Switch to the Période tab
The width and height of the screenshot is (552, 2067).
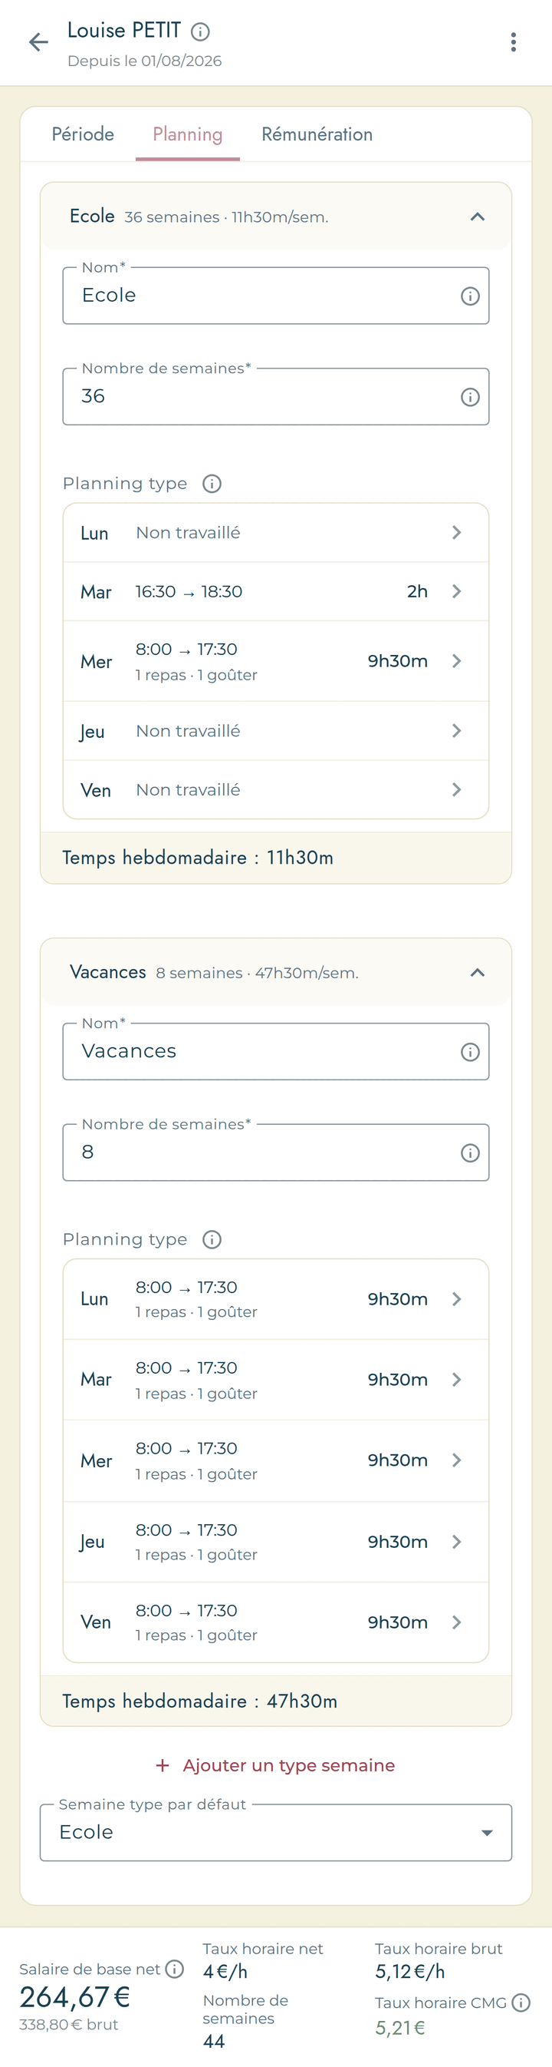(83, 134)
